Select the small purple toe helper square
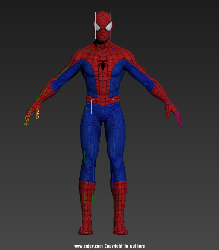219x250 pixels. point(119,233)
